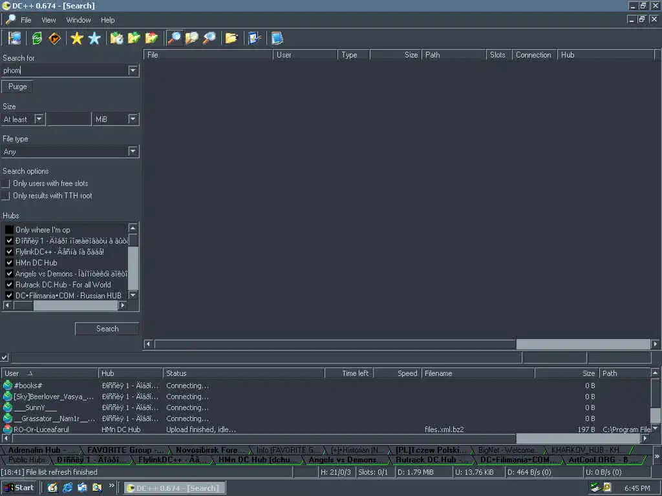Open the At least size mode dropdown
This screenshot has height=496, width=662.
[39, 119]
